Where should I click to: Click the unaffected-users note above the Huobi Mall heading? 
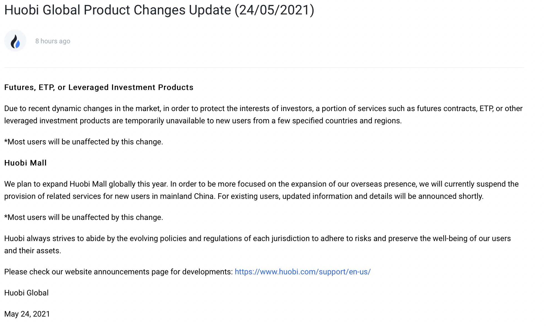click(83, 142)
